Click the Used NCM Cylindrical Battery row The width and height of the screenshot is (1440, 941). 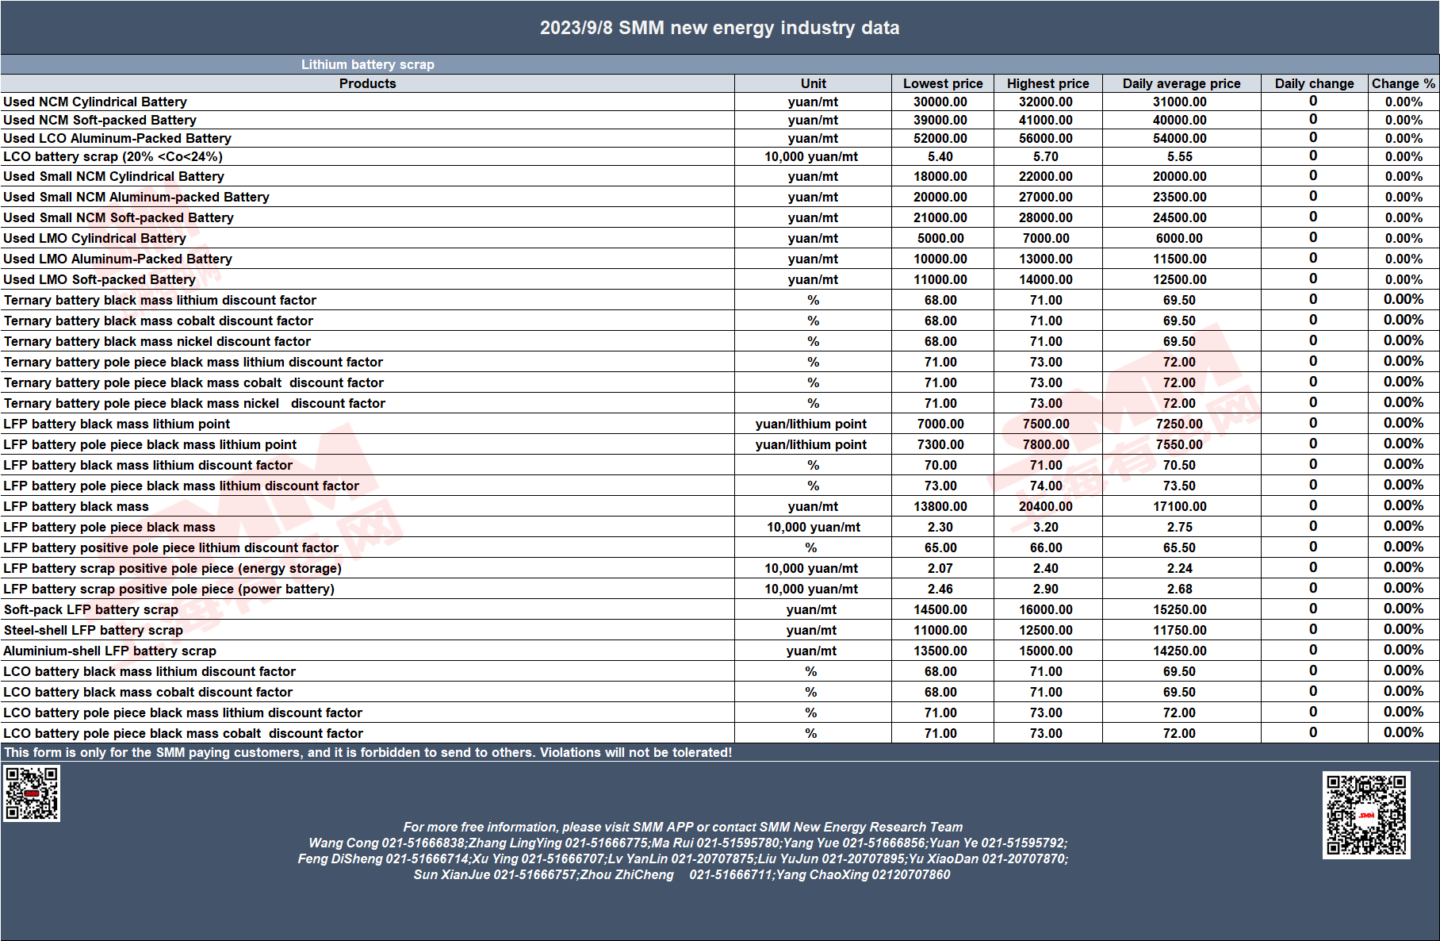pos(720,102)
